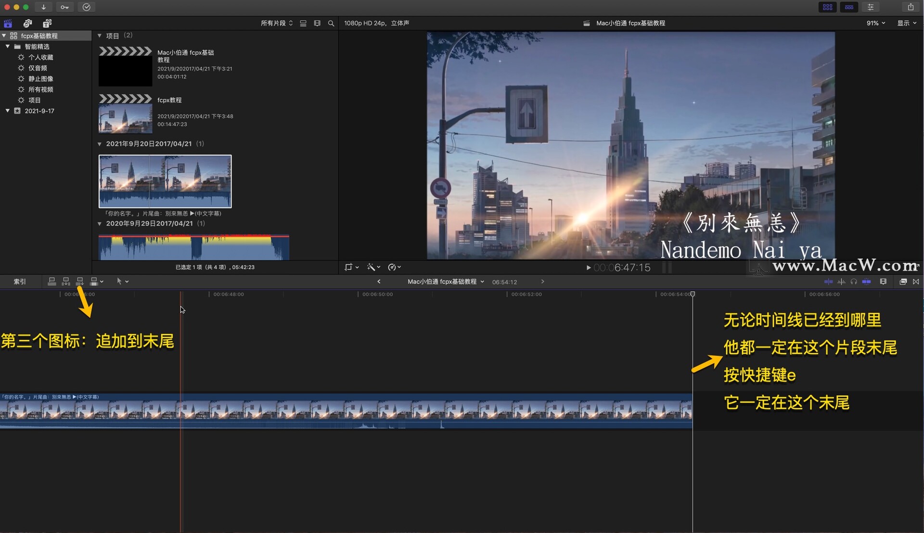Click the share export icon

[911, 7]
